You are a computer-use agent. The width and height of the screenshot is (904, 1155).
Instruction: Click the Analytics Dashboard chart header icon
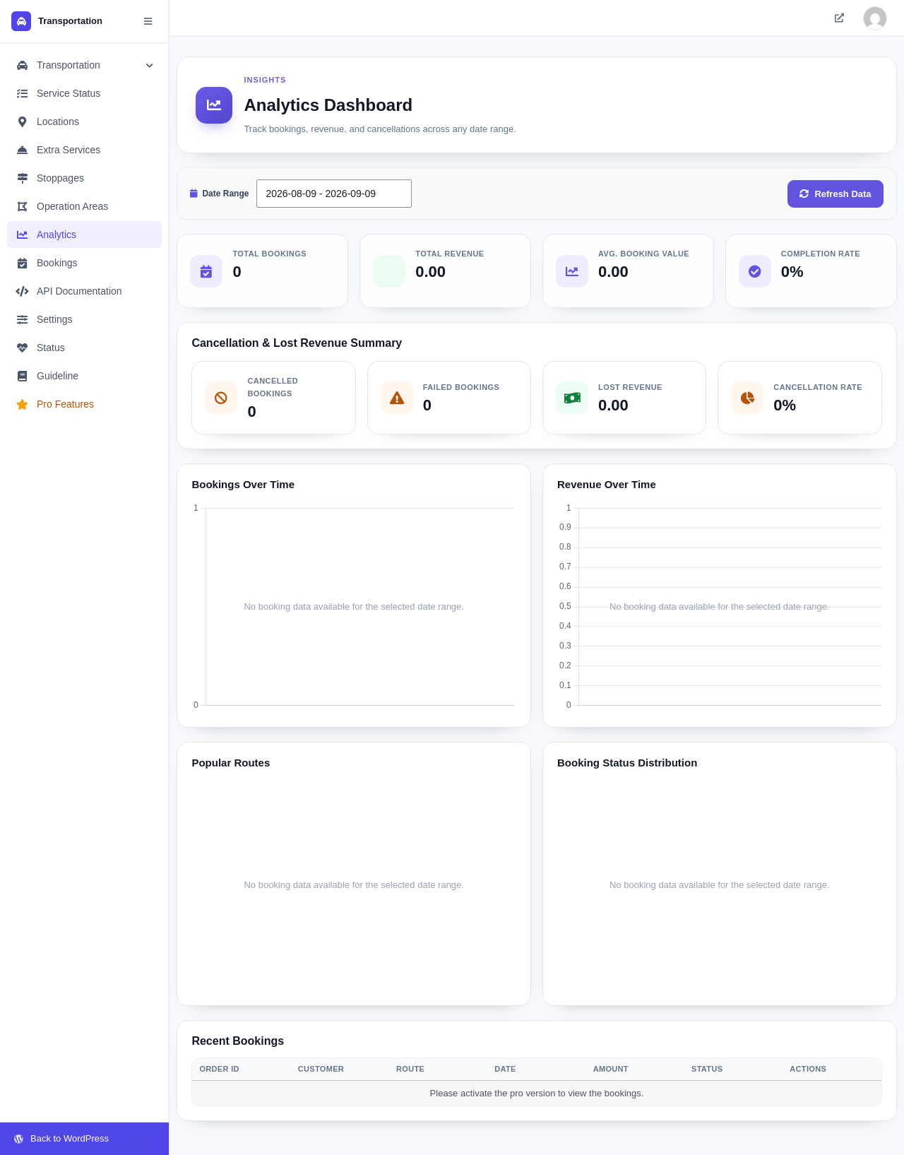point(214,105)
